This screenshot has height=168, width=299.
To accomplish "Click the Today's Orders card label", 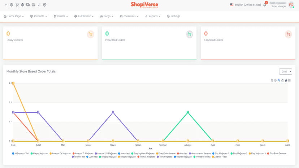I will coord(15,40).
